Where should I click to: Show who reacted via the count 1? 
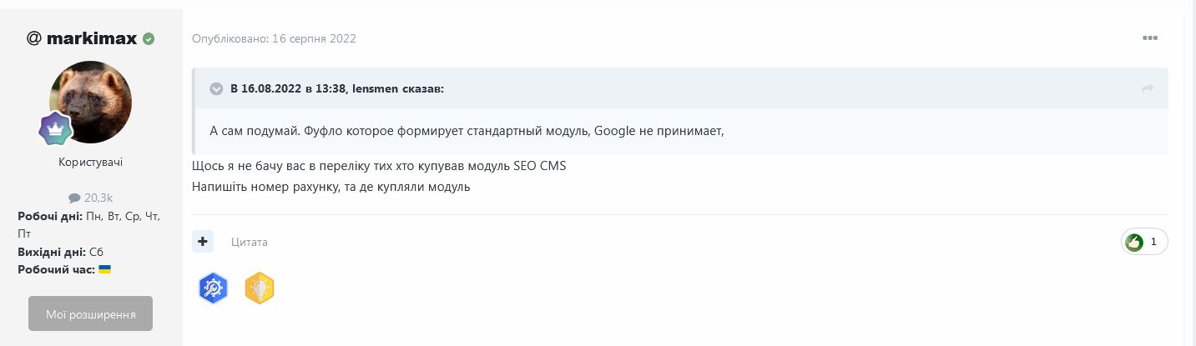click(1153, 242)
